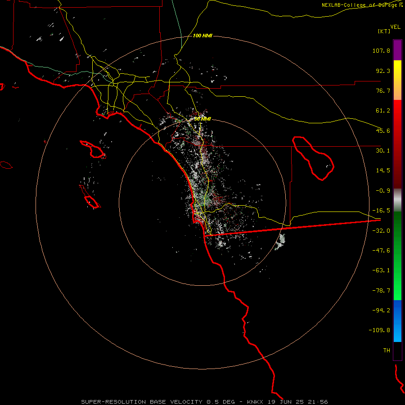Click the 100 NMI range ring label

pos(202,36)
